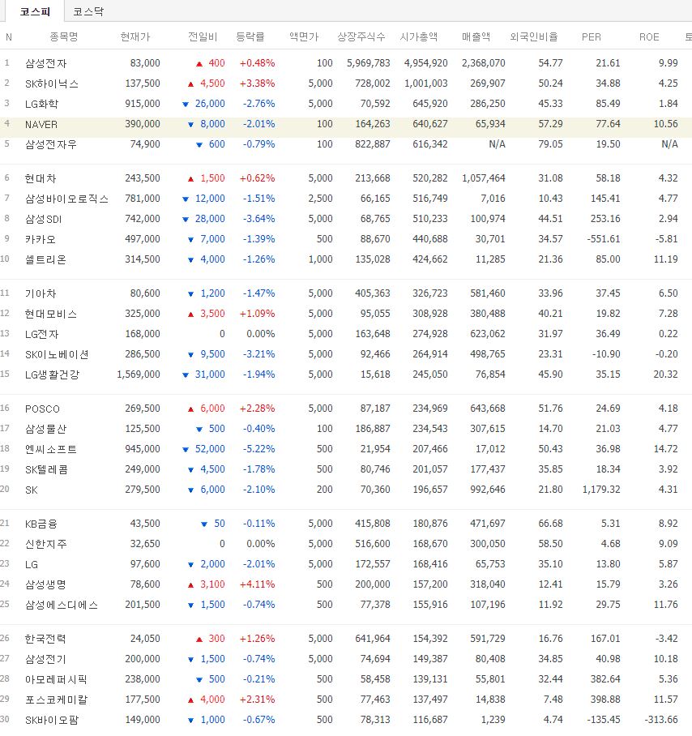Open the LG전자 stock link
Screen dimensions: 692x736
point(42,334)
